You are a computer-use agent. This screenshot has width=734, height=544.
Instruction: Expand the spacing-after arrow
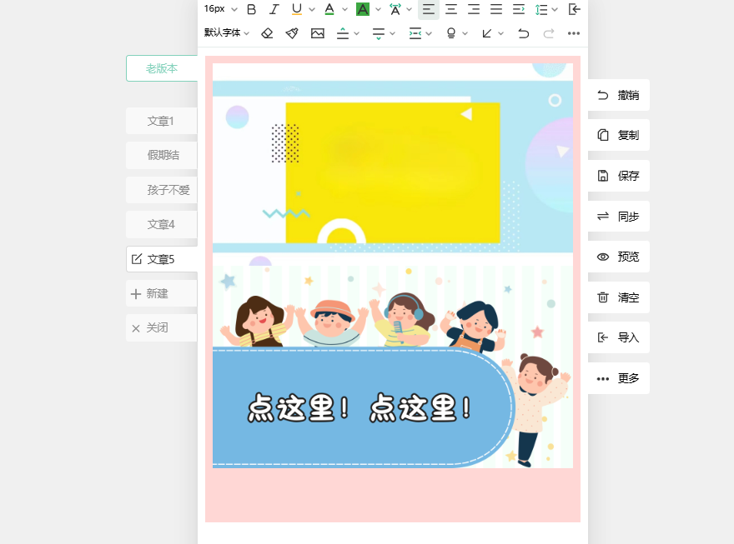coord(393,33)
